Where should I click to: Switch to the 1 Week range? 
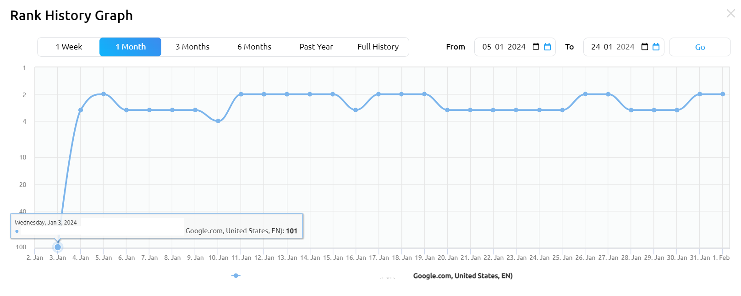(x=69, y=47)
